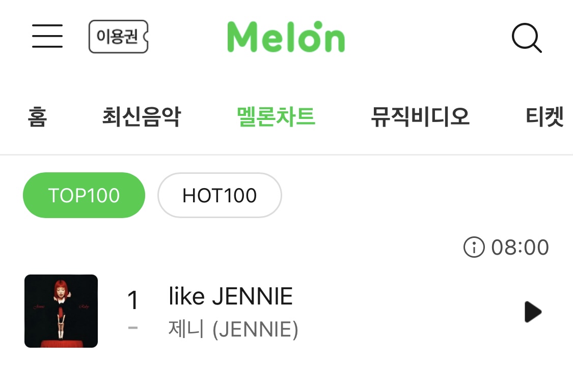573x366 pixels.
Task: Click the 08:00 chart update time
Action: tap(520, 248)
